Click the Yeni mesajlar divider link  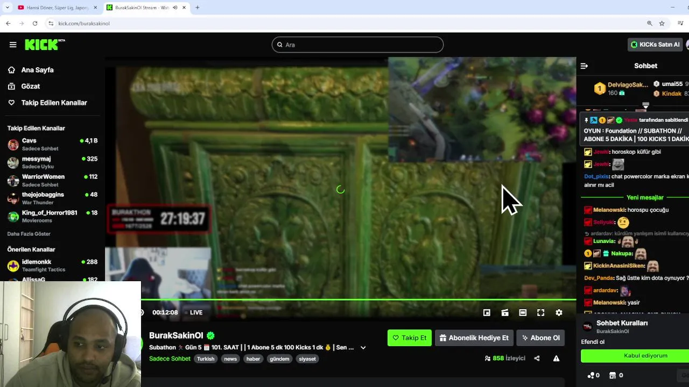645,197
